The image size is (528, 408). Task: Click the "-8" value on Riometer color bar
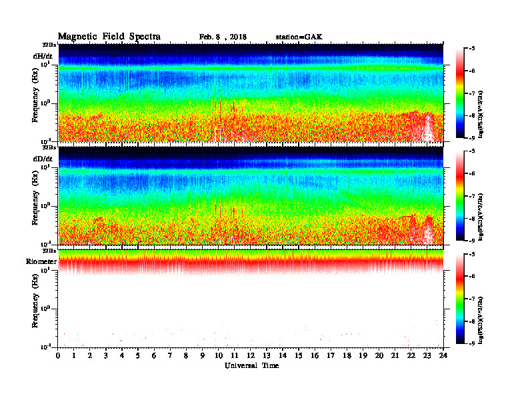pos(472,321)
